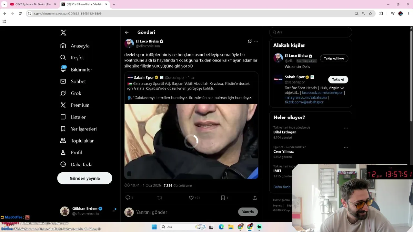Open the Cem Yılmaz trending topic

tap(283, 151)
